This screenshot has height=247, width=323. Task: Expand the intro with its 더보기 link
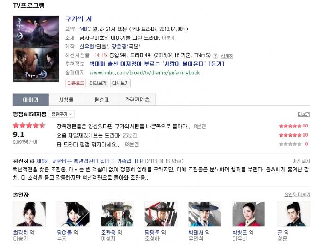(168, 38)
